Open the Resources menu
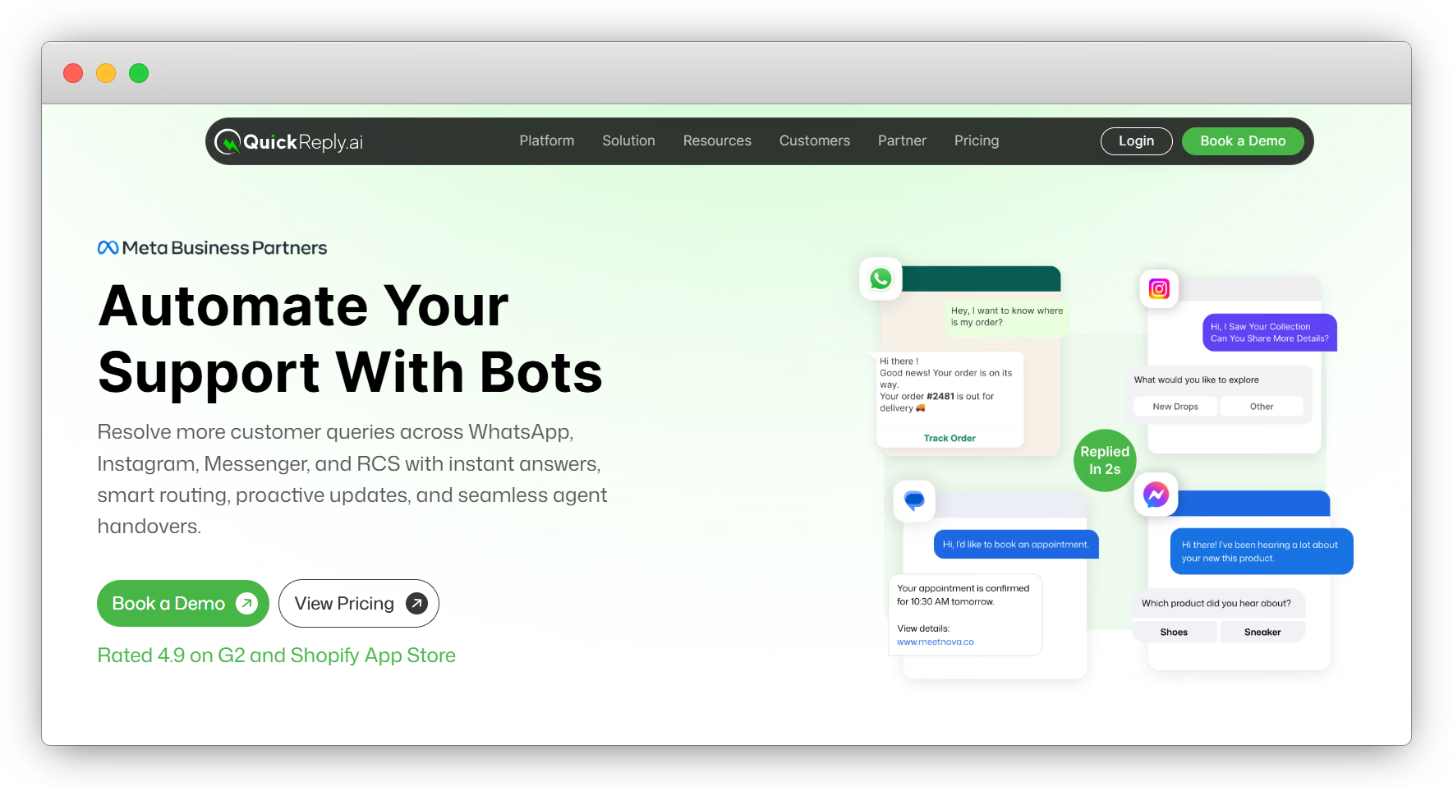This screenshot has height=787, width=1453. 717,140
